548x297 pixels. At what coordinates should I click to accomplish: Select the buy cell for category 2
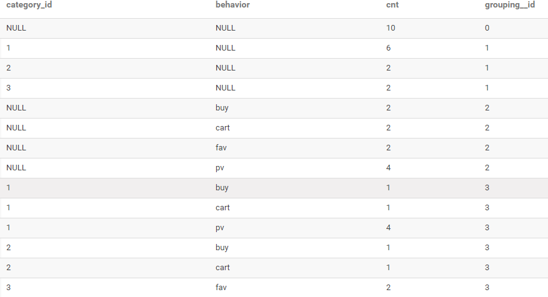click(221, 248)
